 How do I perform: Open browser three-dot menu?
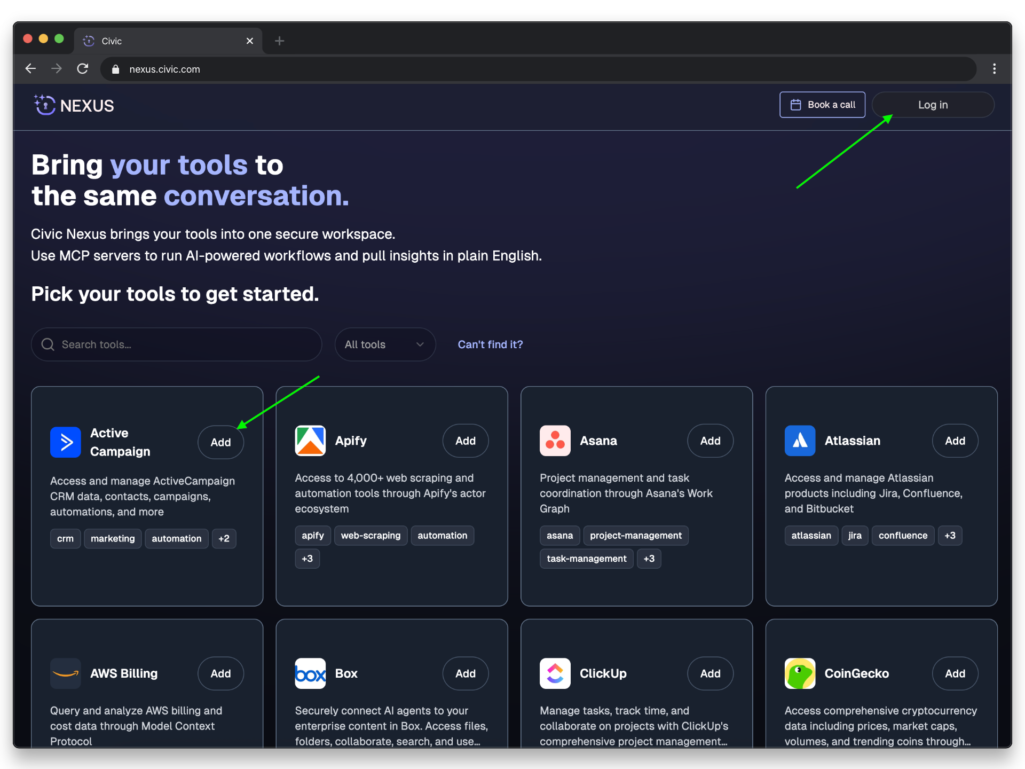coord(994,69)
